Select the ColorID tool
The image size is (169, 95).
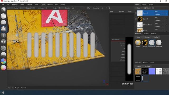point(3,61)
